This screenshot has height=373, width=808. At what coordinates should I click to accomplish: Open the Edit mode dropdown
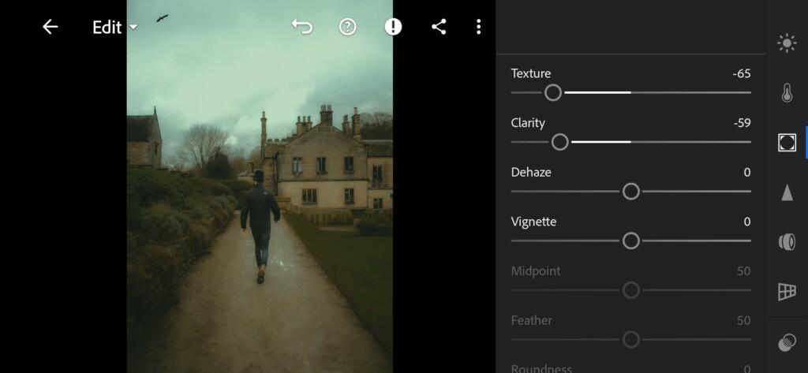[x=114, y=28]
